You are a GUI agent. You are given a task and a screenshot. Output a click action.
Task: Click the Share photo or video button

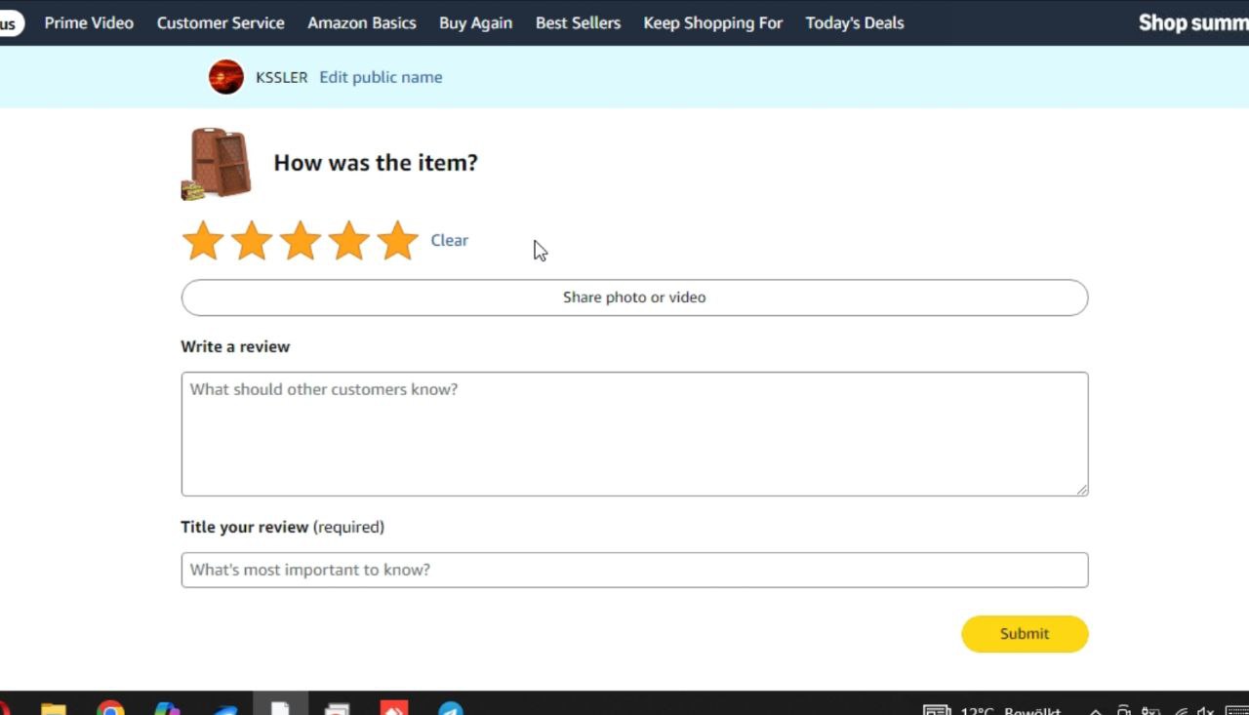click(x=634, y=298)
